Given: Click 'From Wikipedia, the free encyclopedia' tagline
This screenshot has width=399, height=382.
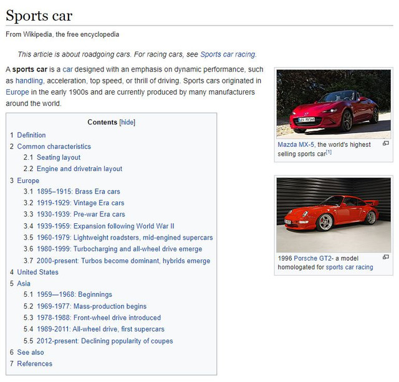Looking at the screenshot, I should [x=62, y=34].
